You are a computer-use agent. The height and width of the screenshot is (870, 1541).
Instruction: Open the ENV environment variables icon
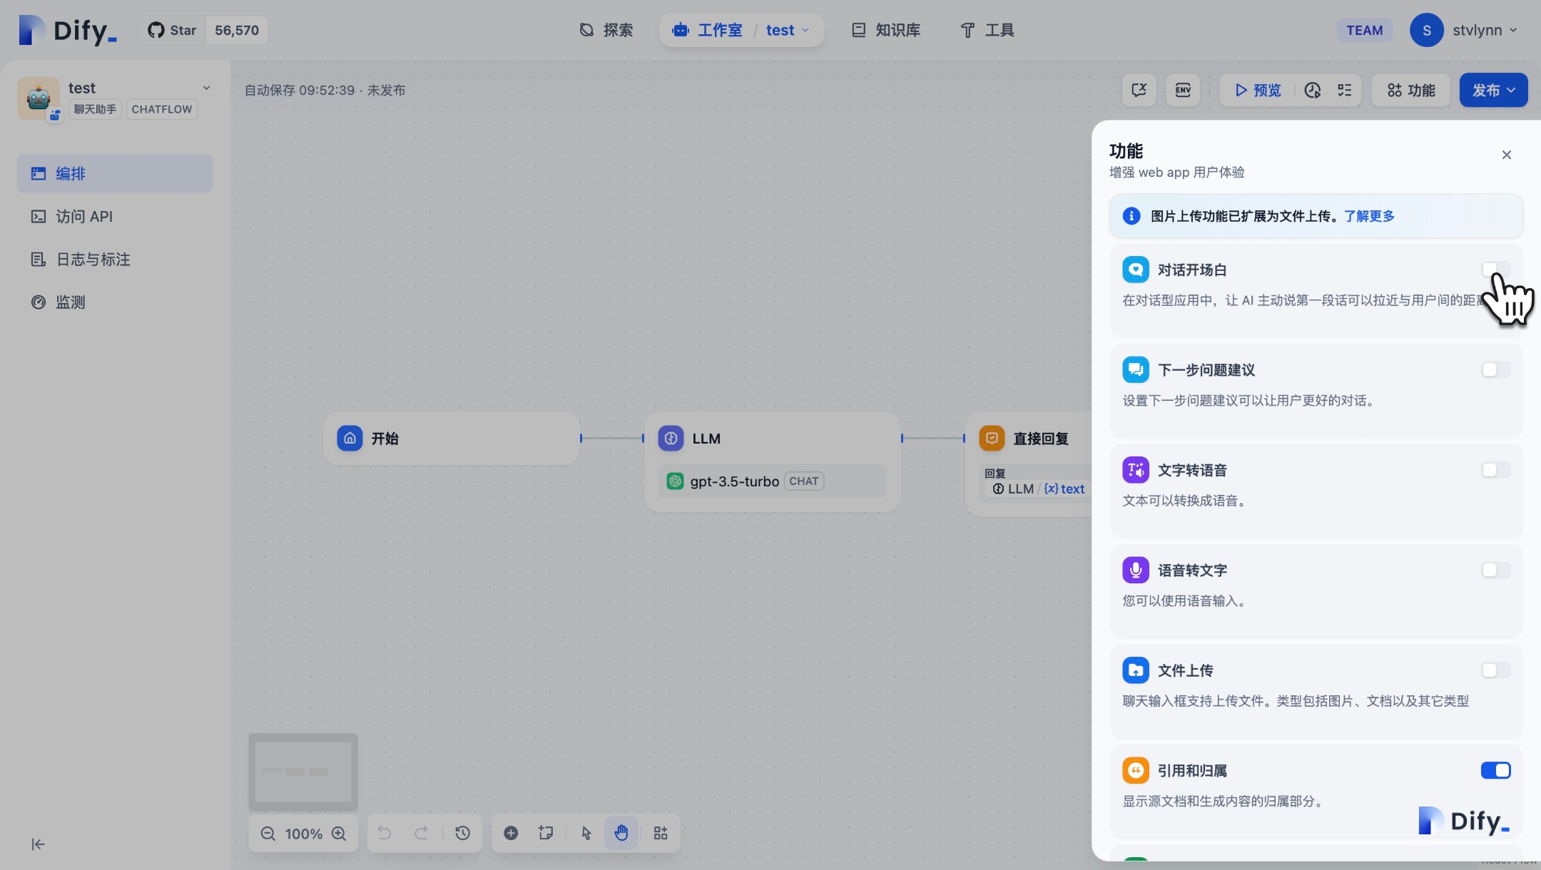click(1183, 90)
